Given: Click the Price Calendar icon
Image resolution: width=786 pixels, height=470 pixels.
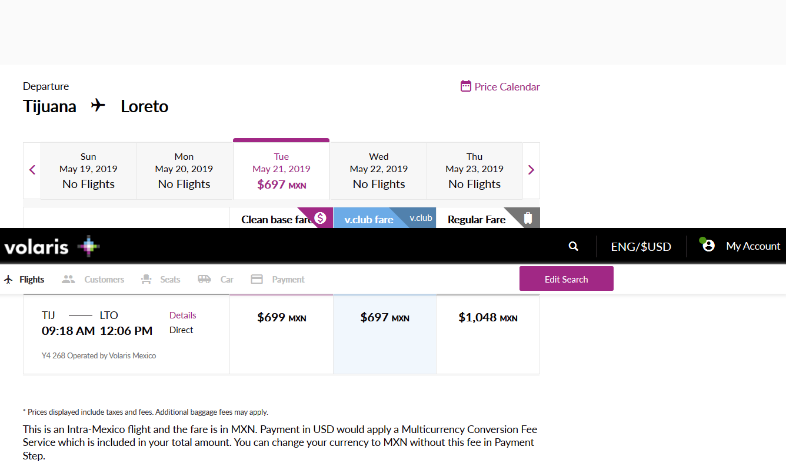Looking at the screenshot, I should 466,86.
